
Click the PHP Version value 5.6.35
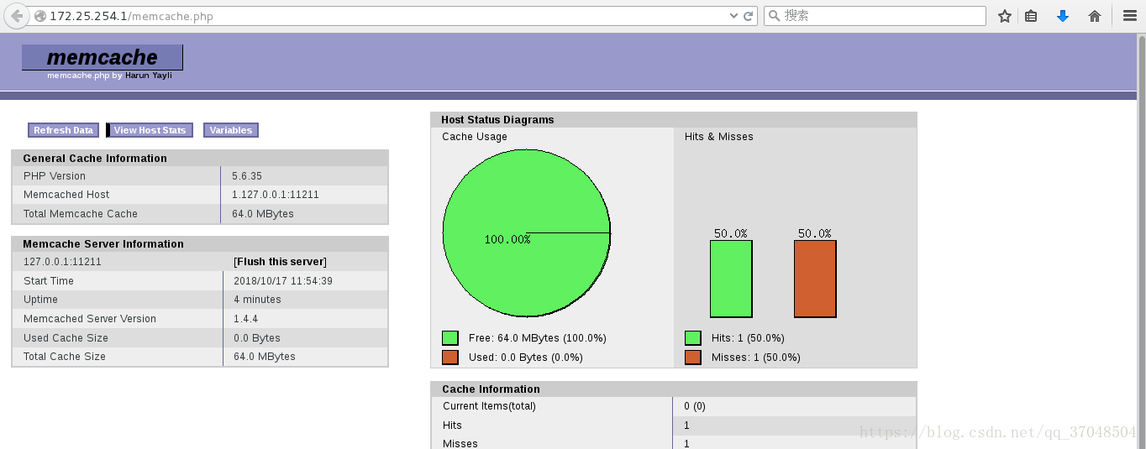(x=247, y=176)
